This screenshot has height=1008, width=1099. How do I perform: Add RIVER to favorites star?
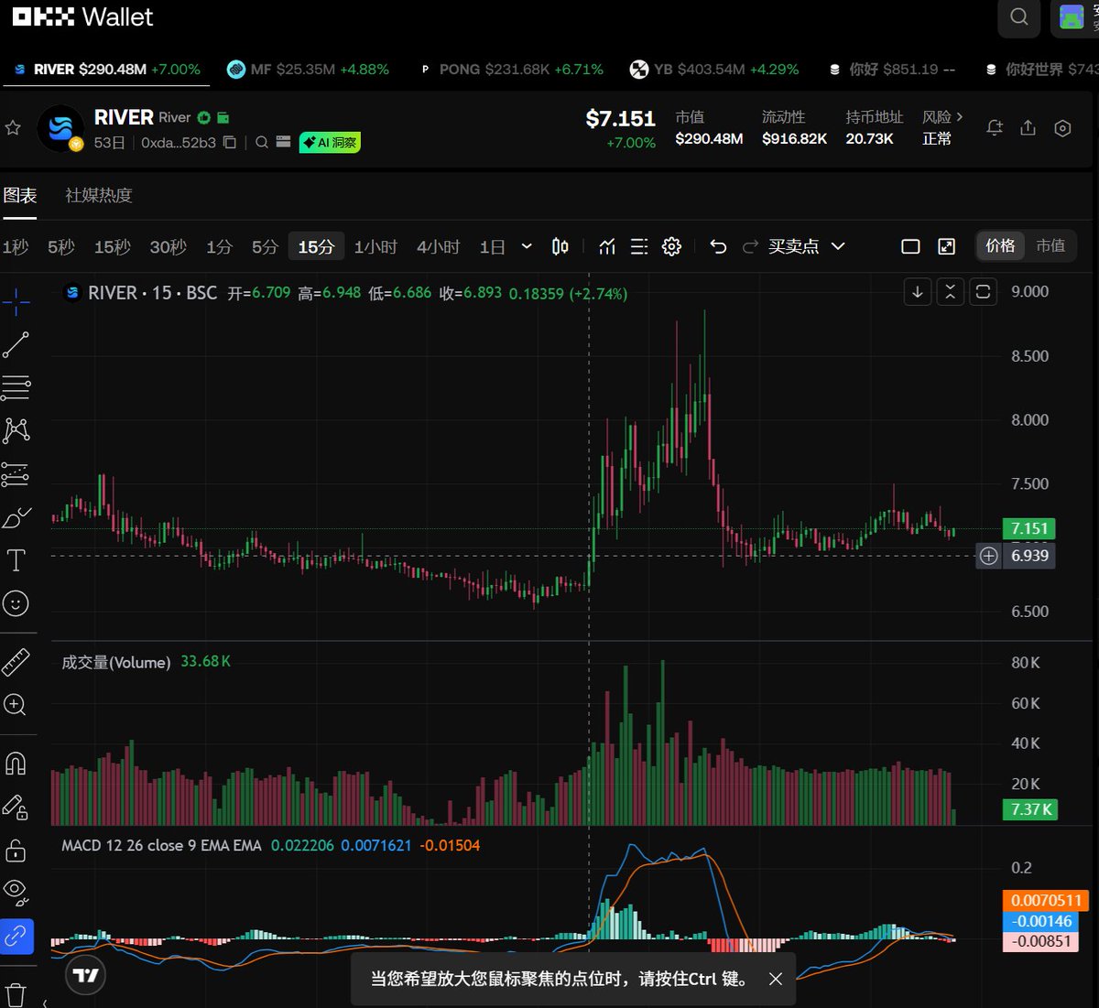[x=13, y=128]
